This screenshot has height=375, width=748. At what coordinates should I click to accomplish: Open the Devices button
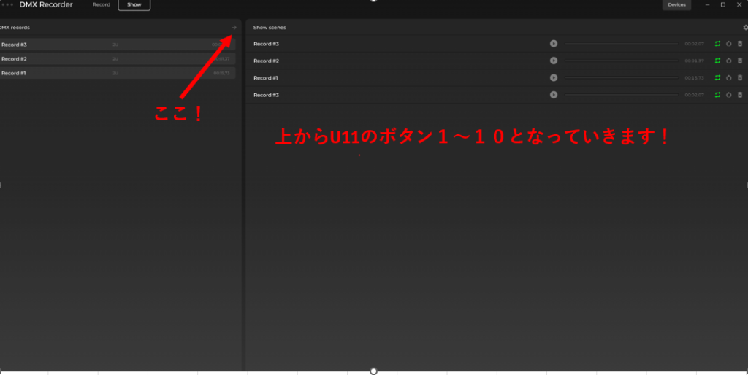(676, 5)
